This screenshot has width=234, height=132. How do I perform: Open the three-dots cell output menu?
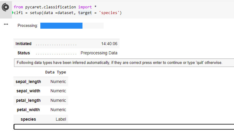click(x=6, y=24)
